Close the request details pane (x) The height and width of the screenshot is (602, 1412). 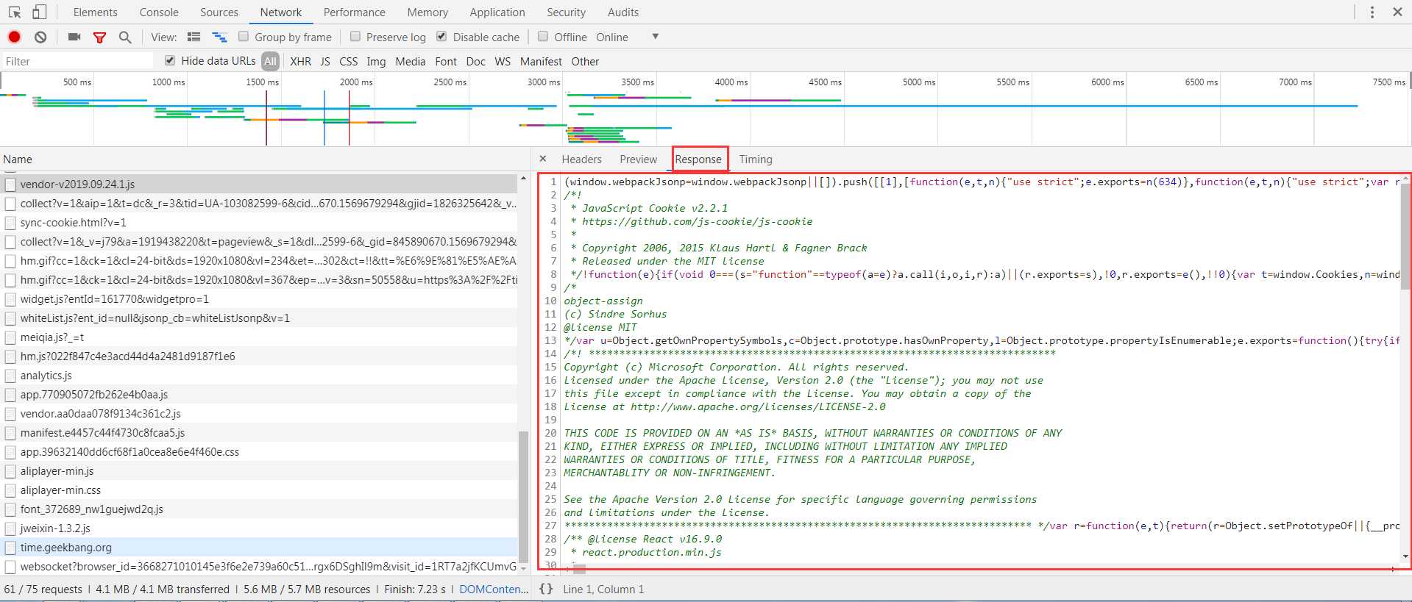pyautogui.click(x=543, y=159)
